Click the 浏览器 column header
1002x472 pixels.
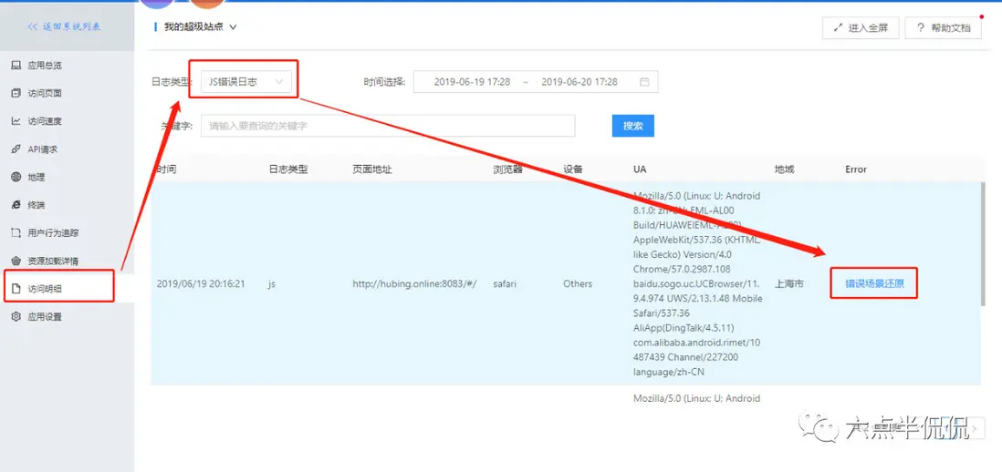[508, 169]
